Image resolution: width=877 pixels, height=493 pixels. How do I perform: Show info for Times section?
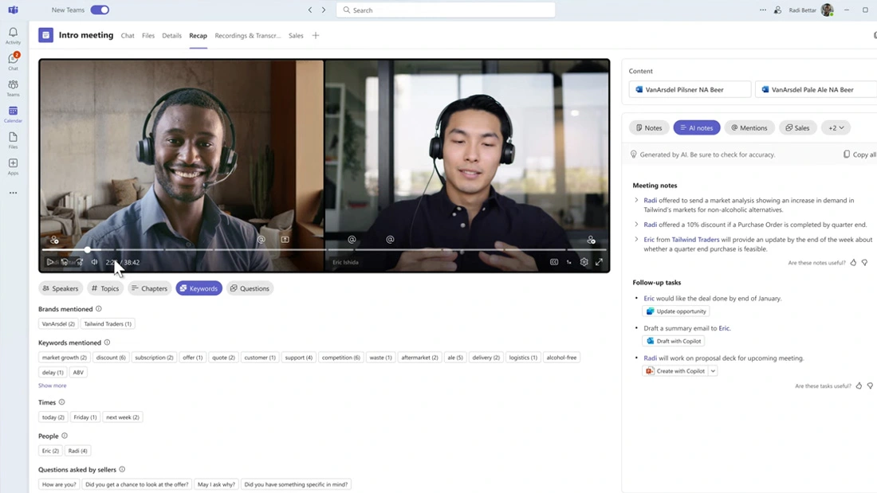(61, 402)
